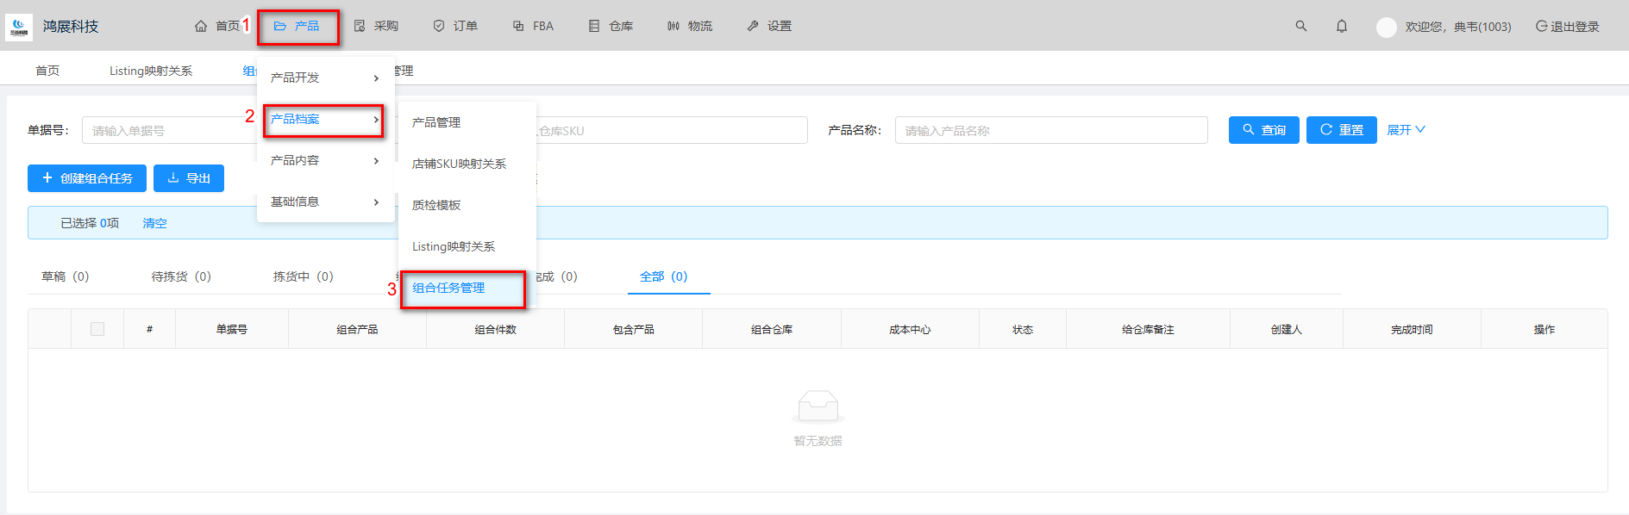
Task: Open the 设置 settings menu
Action: pyautogui.click(x=769, y=26)
